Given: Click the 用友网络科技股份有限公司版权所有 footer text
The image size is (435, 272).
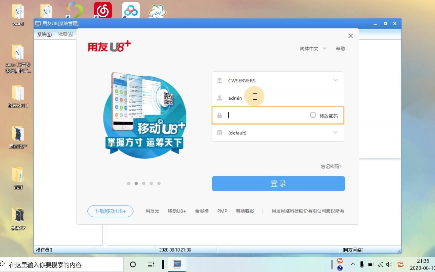Looking at the screenshot, I should [308, 211].
